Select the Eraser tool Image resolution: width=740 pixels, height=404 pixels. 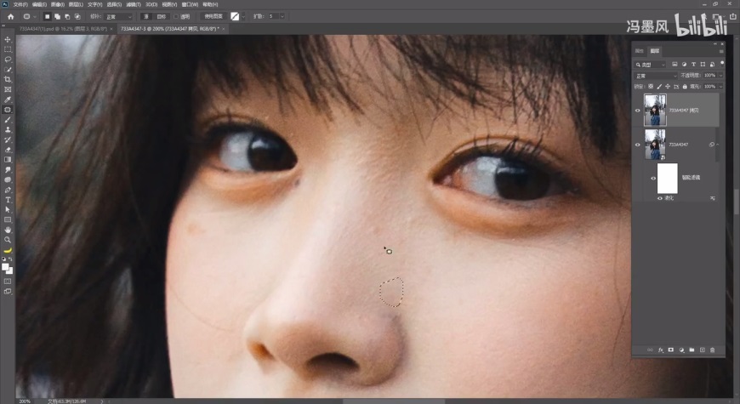click(8, 150)
